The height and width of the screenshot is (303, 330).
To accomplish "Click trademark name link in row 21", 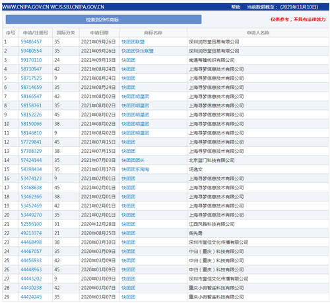I will [129, 224].
